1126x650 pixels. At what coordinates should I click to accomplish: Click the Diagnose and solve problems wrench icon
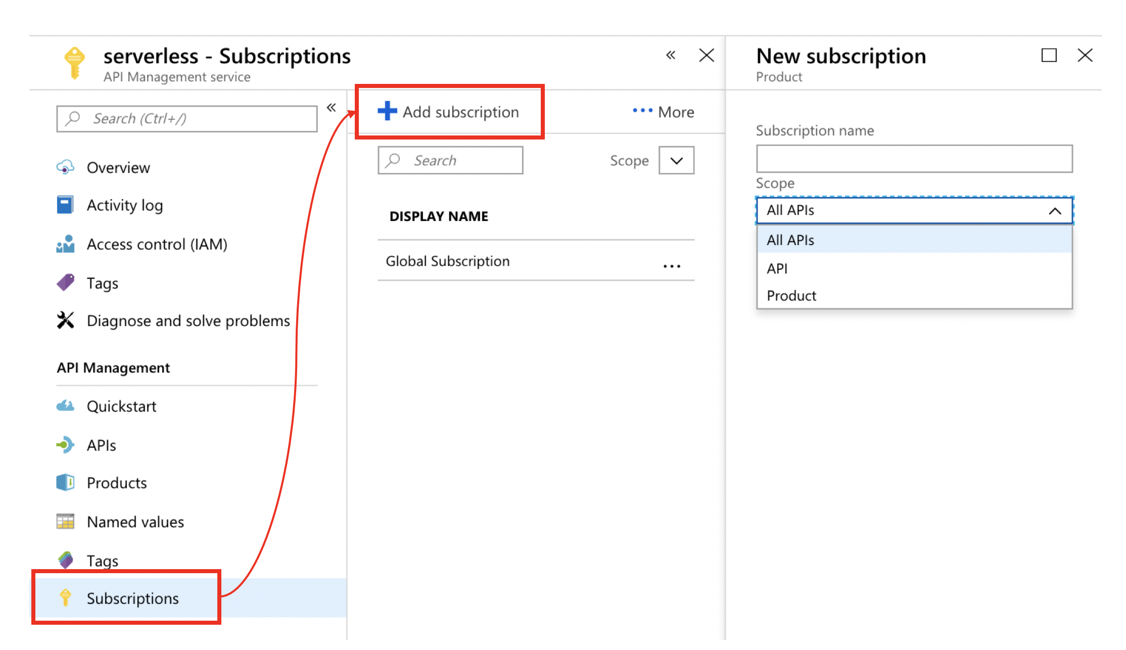coord(65,320)
